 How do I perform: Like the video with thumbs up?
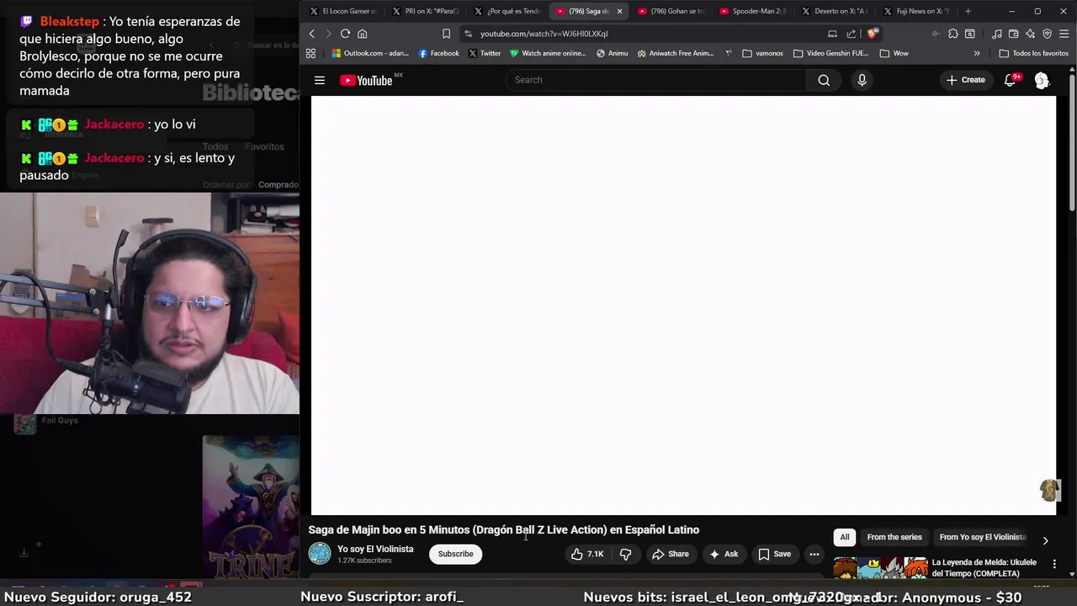(588, 554)
